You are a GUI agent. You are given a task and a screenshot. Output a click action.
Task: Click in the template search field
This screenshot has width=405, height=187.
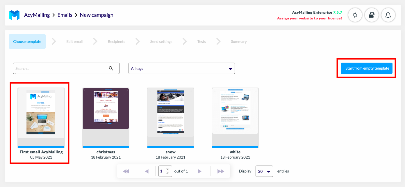(x=61, y=68)
